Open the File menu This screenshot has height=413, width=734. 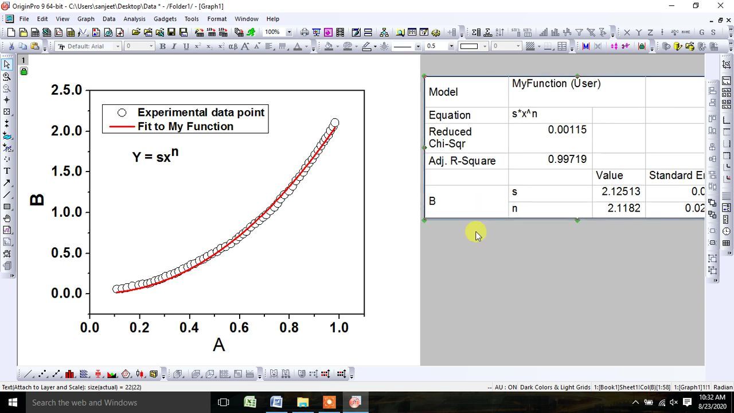(24, 19)
